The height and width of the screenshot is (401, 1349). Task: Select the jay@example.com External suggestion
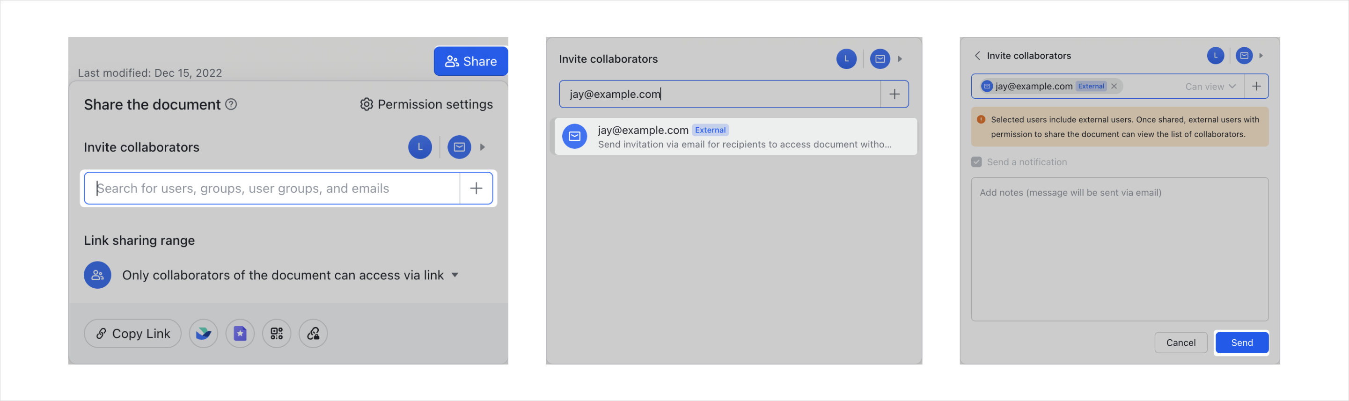tap(735, 137)
